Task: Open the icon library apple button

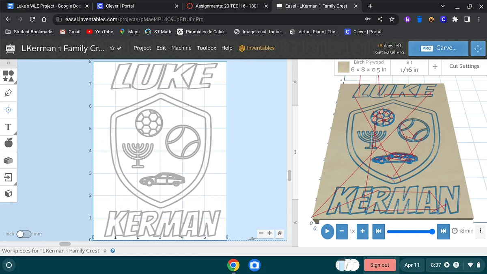Action: [x=8, y=143]
